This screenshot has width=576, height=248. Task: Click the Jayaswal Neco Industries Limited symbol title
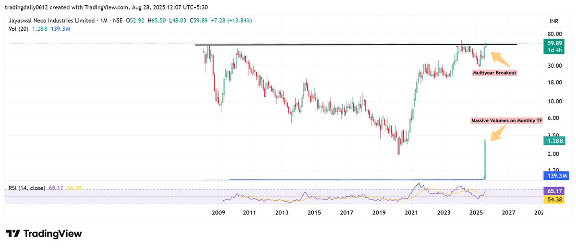click(52, 21)
